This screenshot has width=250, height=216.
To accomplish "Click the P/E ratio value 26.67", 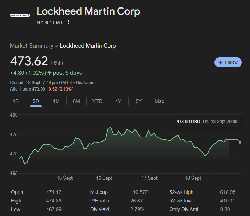I will coord(137,201).
